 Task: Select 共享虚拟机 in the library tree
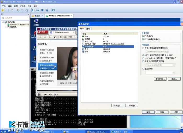tap(12, 27)
